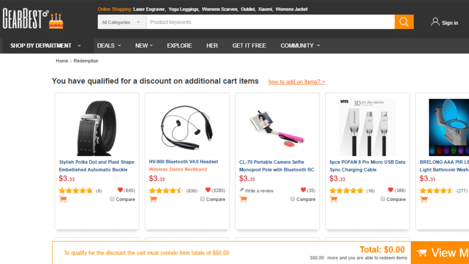Click the orange search magnifier icon
The width and height of the screenshot is (469, 264).
(404, 22)
